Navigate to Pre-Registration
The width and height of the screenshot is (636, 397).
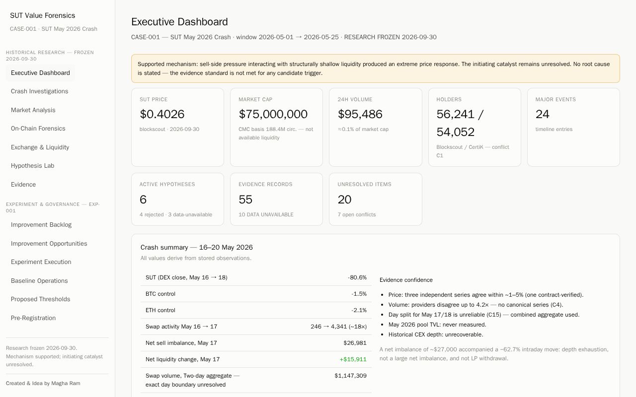(33, 318)
